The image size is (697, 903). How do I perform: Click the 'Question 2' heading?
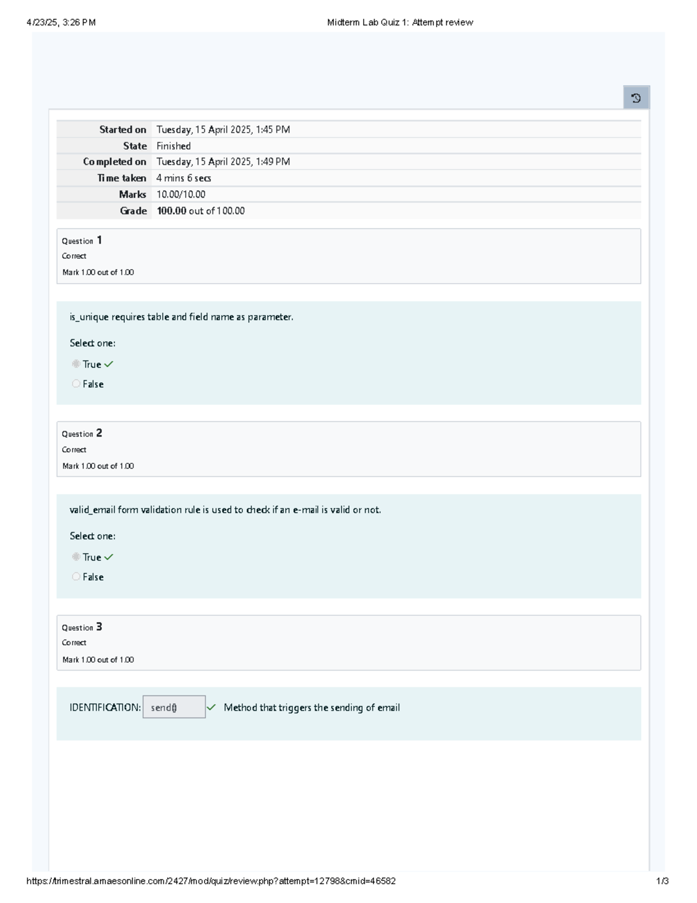tap(82, 433)
